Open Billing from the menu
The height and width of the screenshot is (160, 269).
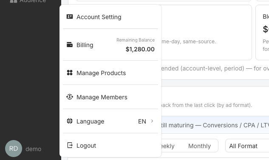[x=110, y=45]
